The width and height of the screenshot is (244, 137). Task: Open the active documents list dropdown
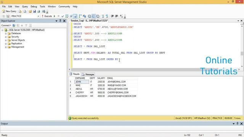tap(238, 21)
